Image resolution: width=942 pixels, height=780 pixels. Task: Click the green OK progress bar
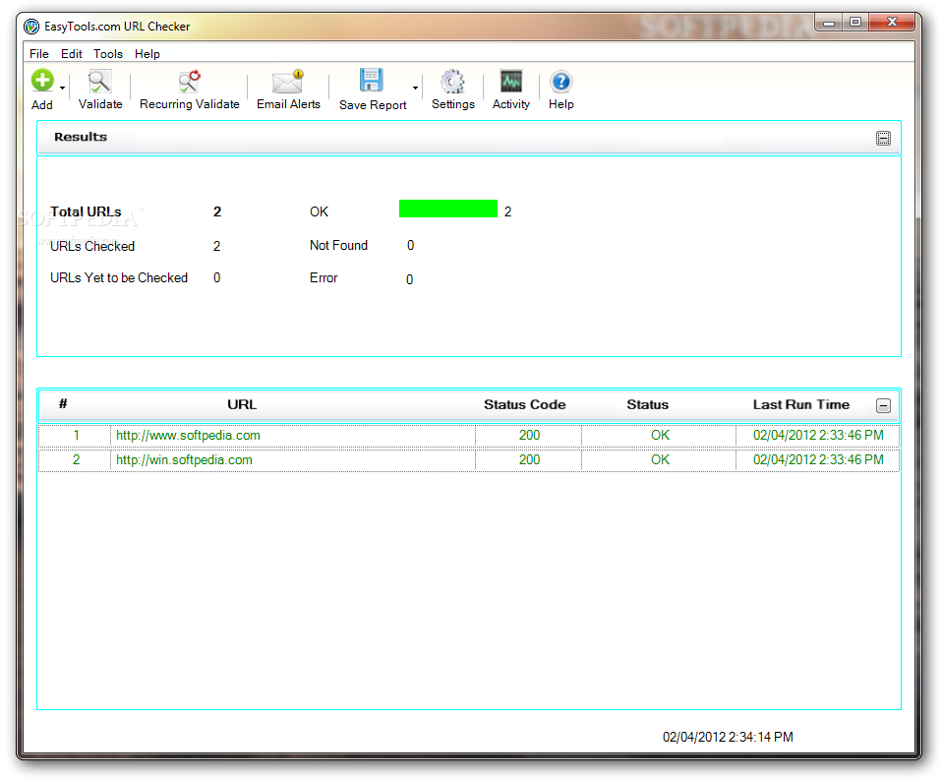(448, 209)
